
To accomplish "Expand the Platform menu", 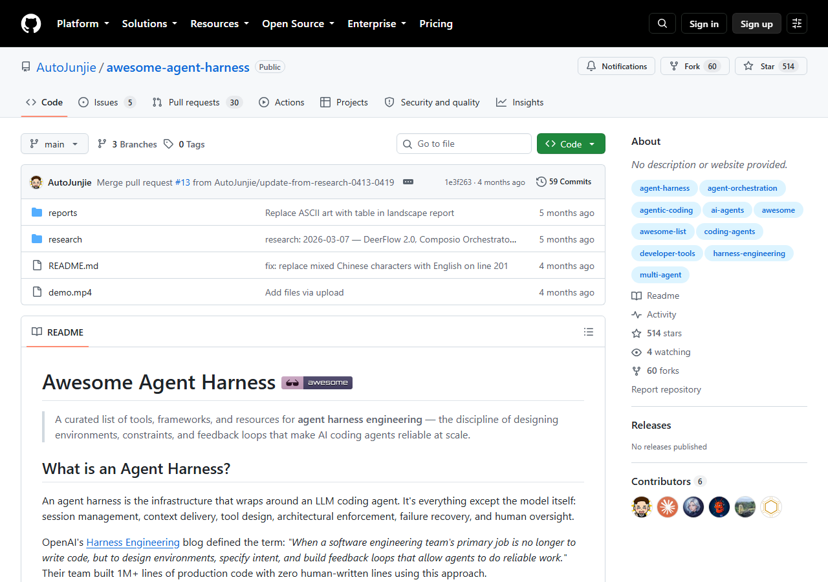I will click(83, 23).
